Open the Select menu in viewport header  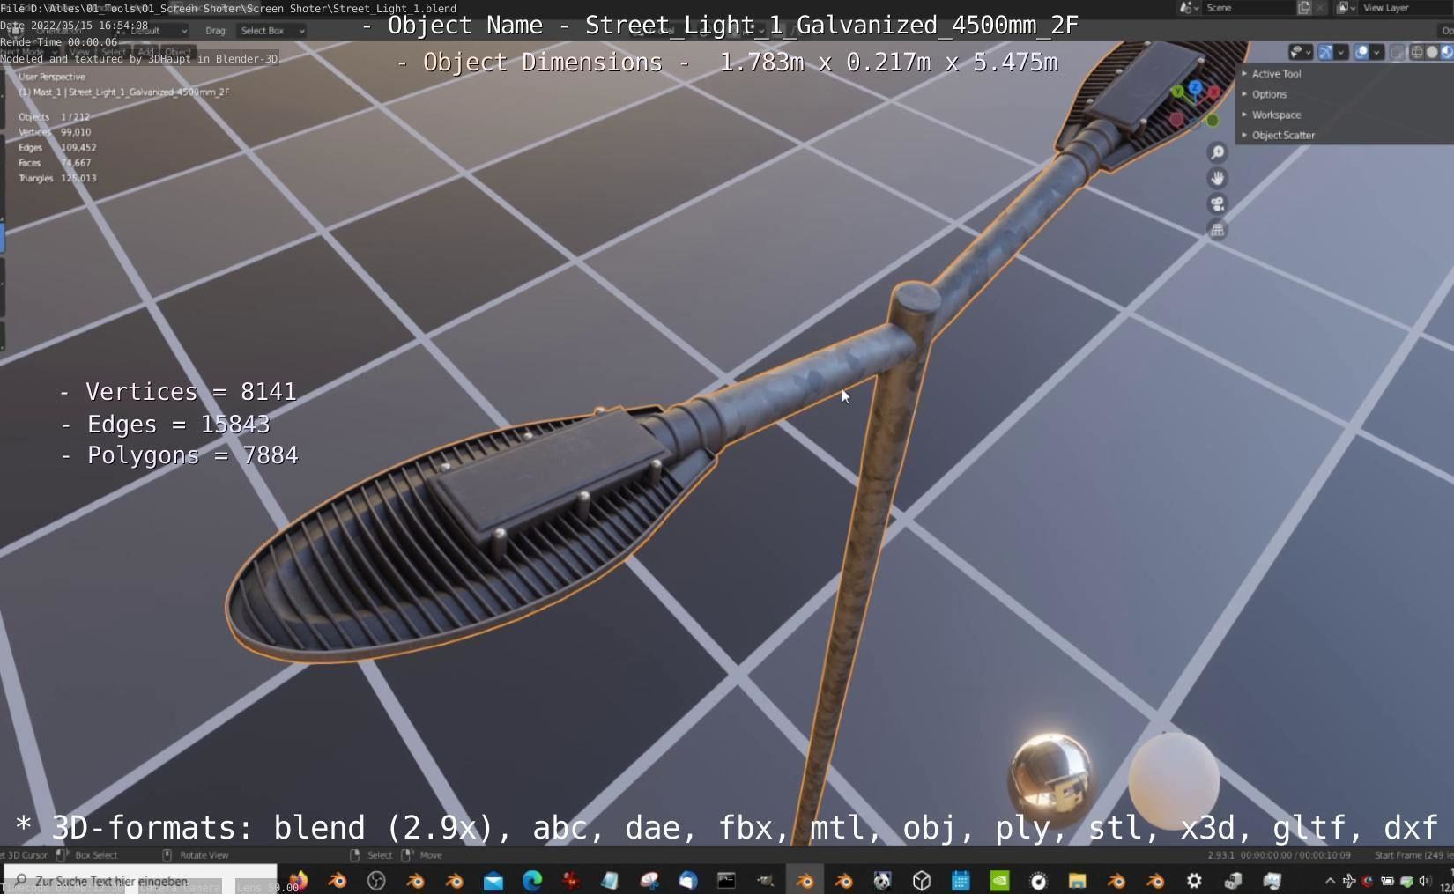pyautogui.click(x=113, y=52)
